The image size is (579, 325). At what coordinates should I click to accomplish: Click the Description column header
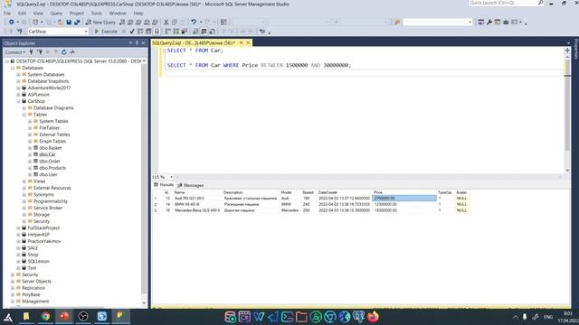(x=251, y=192)
